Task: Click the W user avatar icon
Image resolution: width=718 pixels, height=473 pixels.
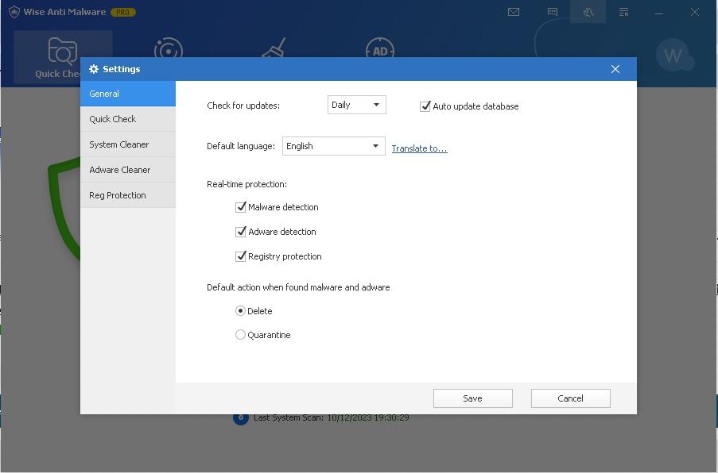Action: 673,56
